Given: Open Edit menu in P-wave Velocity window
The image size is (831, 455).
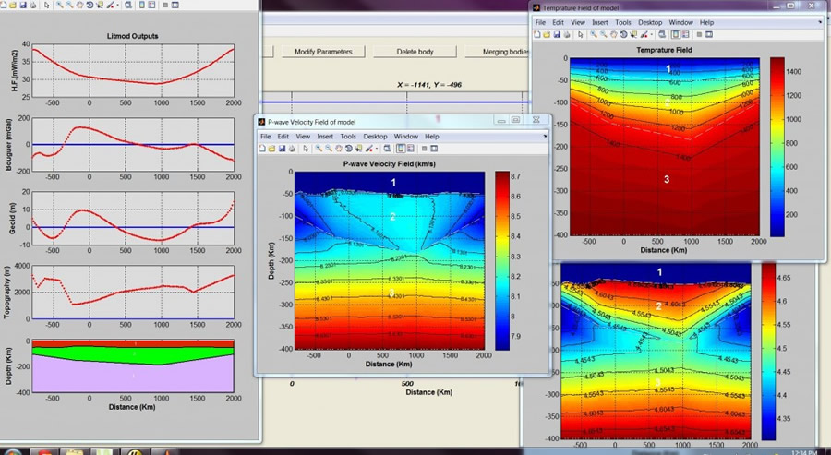Looking at the screenshot, I should click(x=283, y=137).
